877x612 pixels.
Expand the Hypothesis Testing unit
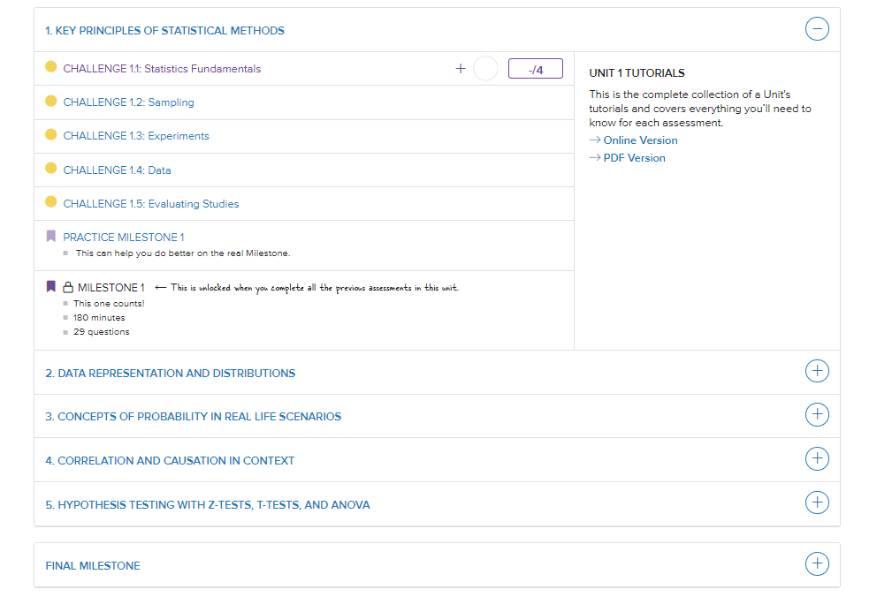pos(817,502)
